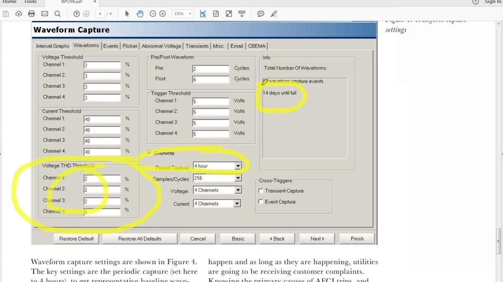Click the print icon in the toolbar

[x=31, y=14]
